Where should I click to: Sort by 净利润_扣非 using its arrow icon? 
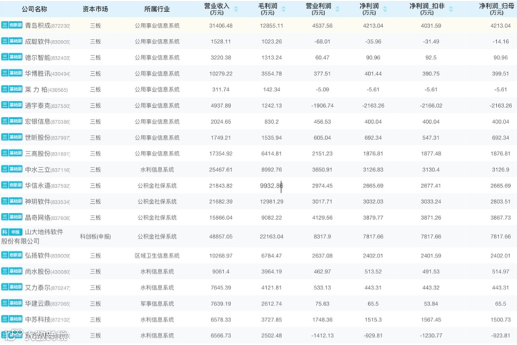(x=451, y=9)
